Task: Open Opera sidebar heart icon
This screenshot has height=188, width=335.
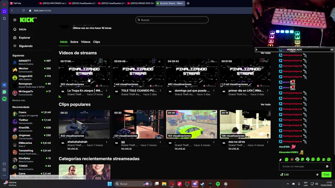Action: 4,164
